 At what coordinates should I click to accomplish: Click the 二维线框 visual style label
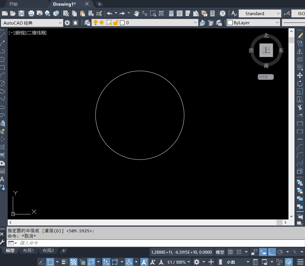coord(36,33)
